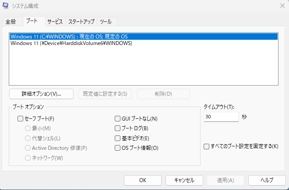Screen dimensions: 289x190
Task: Switch to the 全般 tab
Action: [x=11, y=22]
